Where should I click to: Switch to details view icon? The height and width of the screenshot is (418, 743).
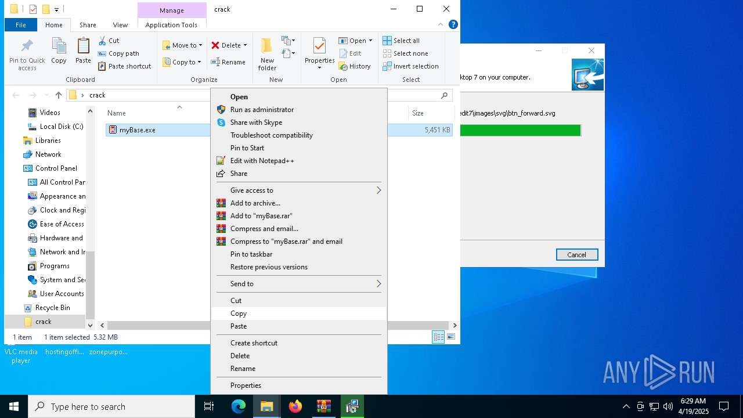pyautogui.click(x=438, y=337)
